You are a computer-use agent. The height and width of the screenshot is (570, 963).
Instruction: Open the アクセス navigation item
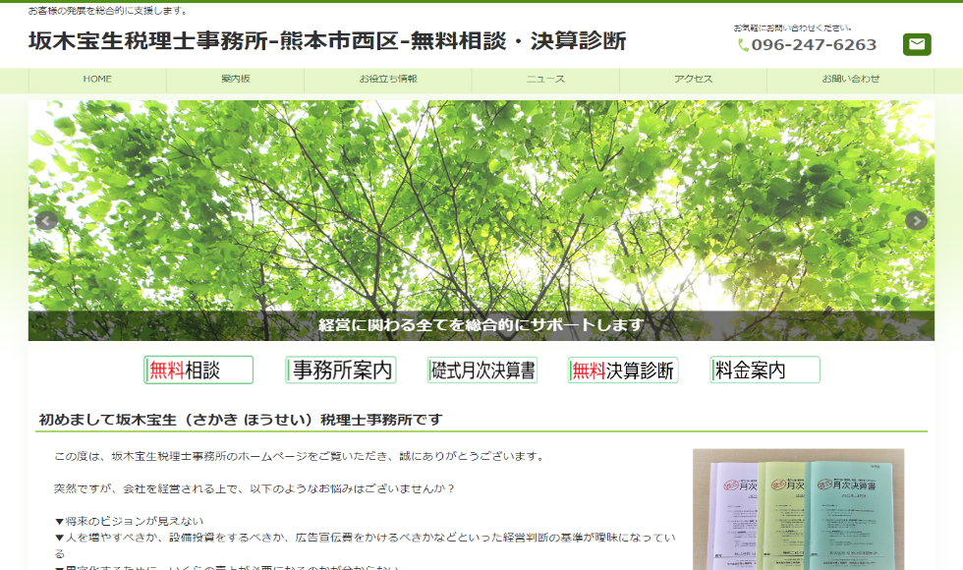point(693,80)
